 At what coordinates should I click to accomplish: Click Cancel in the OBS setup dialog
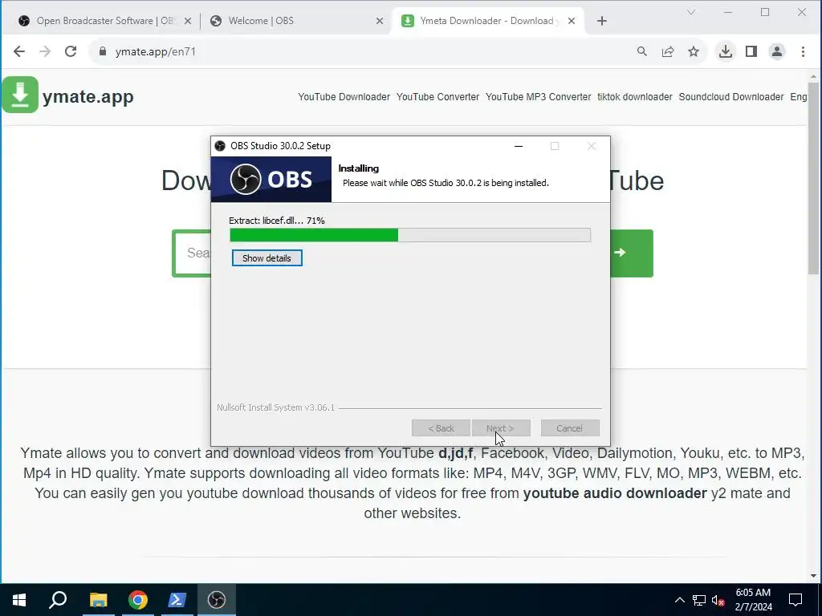click(x=570, y=428)
